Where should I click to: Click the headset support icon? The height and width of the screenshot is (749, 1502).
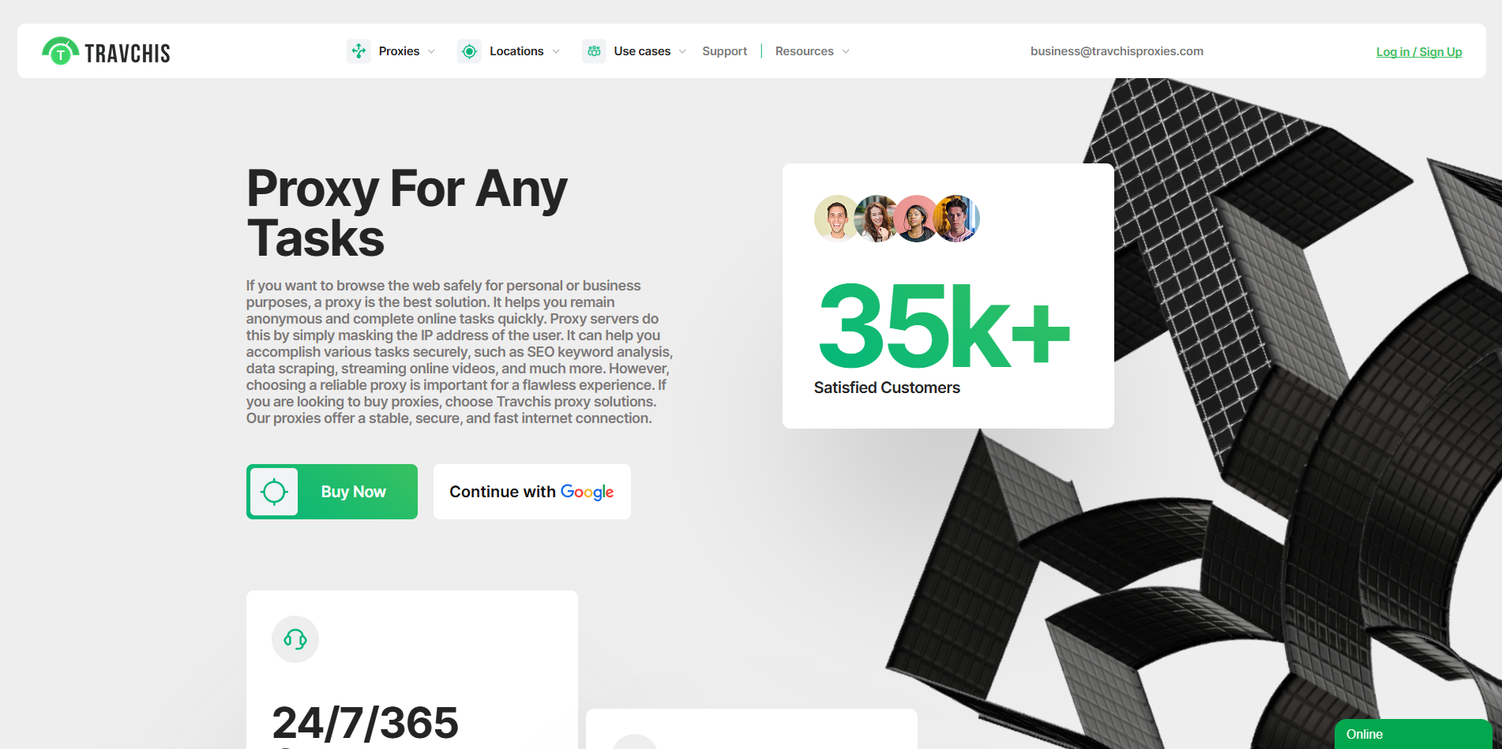tap(295, 639)
